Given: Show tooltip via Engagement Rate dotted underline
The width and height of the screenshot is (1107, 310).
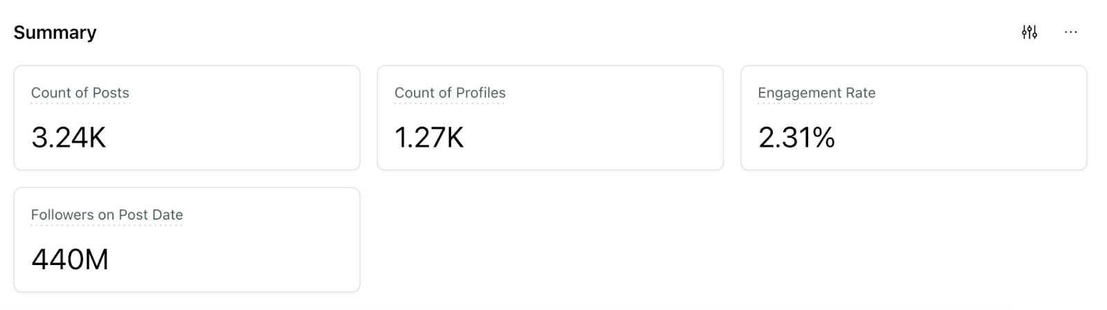Looking at the screenshot, I should tap(816, 104).
